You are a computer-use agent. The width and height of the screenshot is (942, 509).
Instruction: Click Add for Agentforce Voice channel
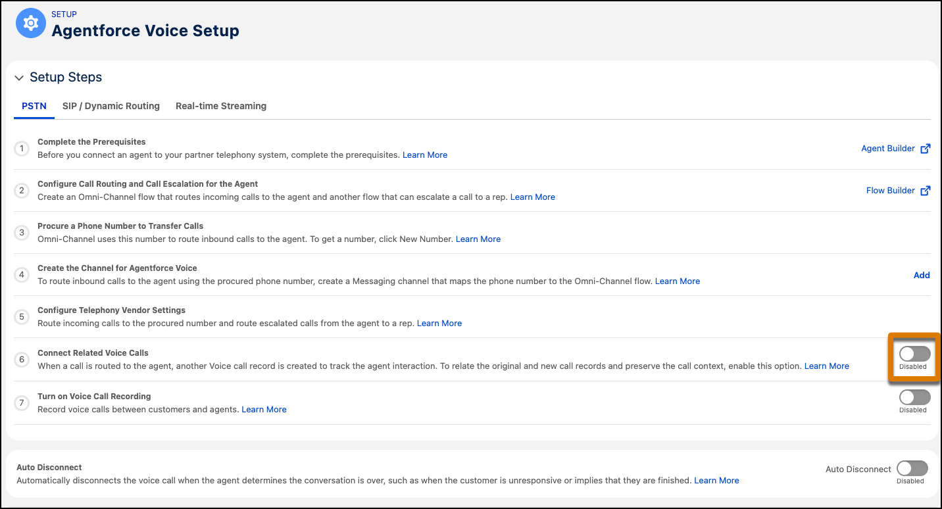click(x=922, y=275)
